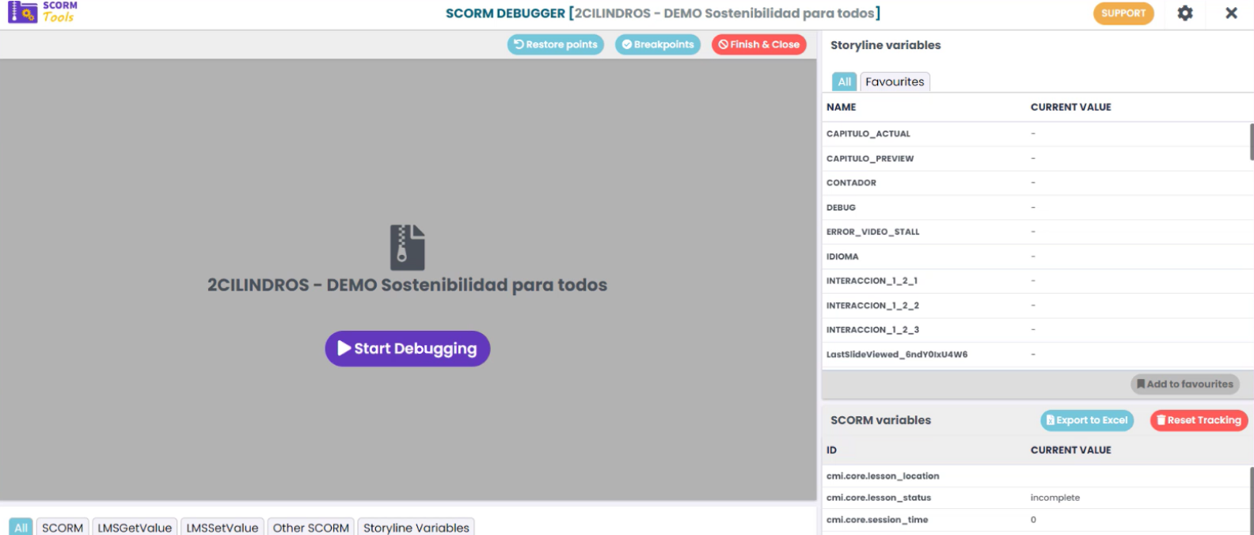The width and height of the screenshot is (1254, 535).
Task: Open settings via the gear icon
Action: click(x=1184, y=13)
